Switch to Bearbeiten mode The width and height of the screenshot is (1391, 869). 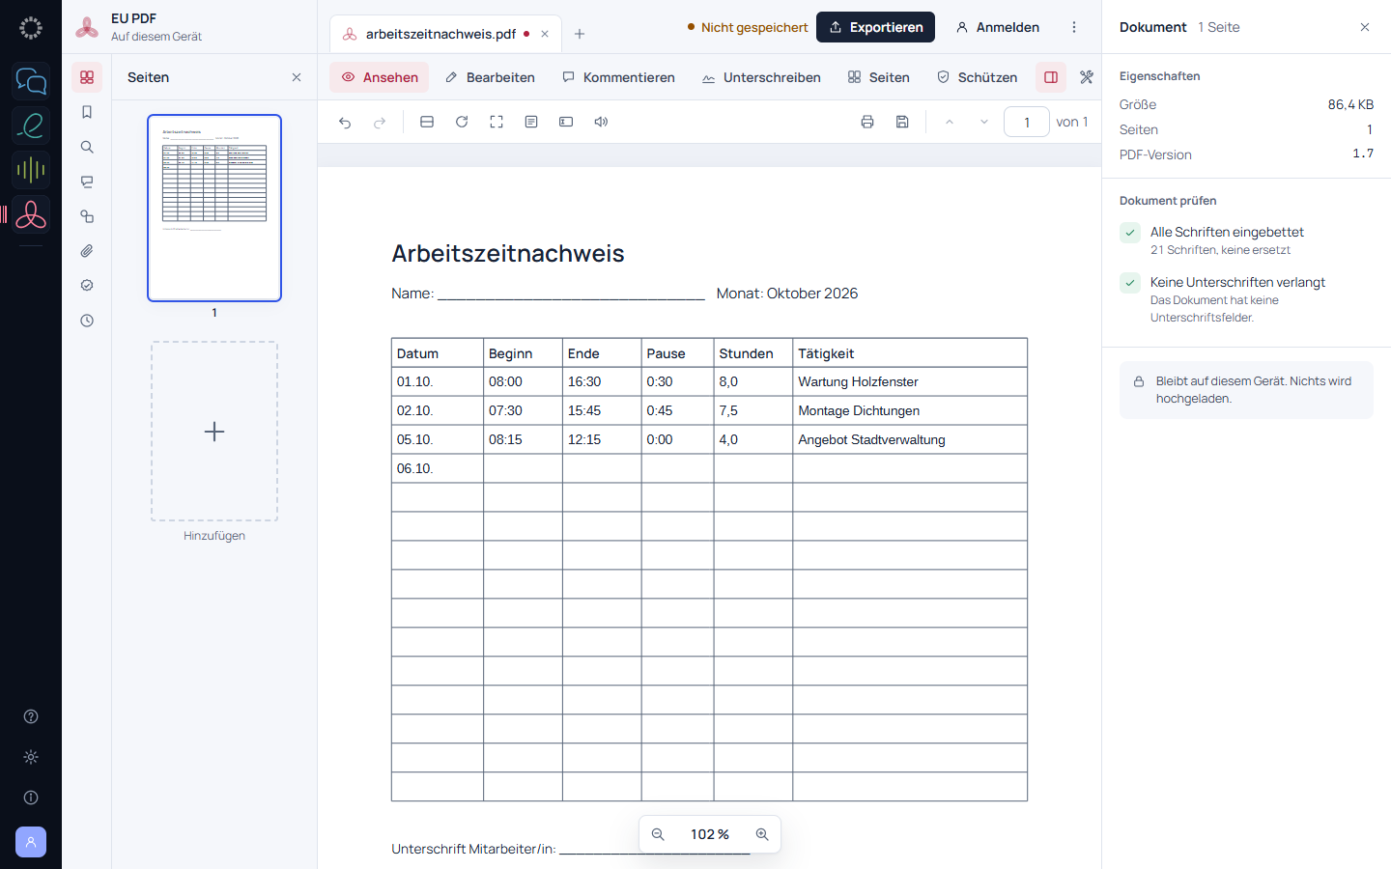click(490, 77)
